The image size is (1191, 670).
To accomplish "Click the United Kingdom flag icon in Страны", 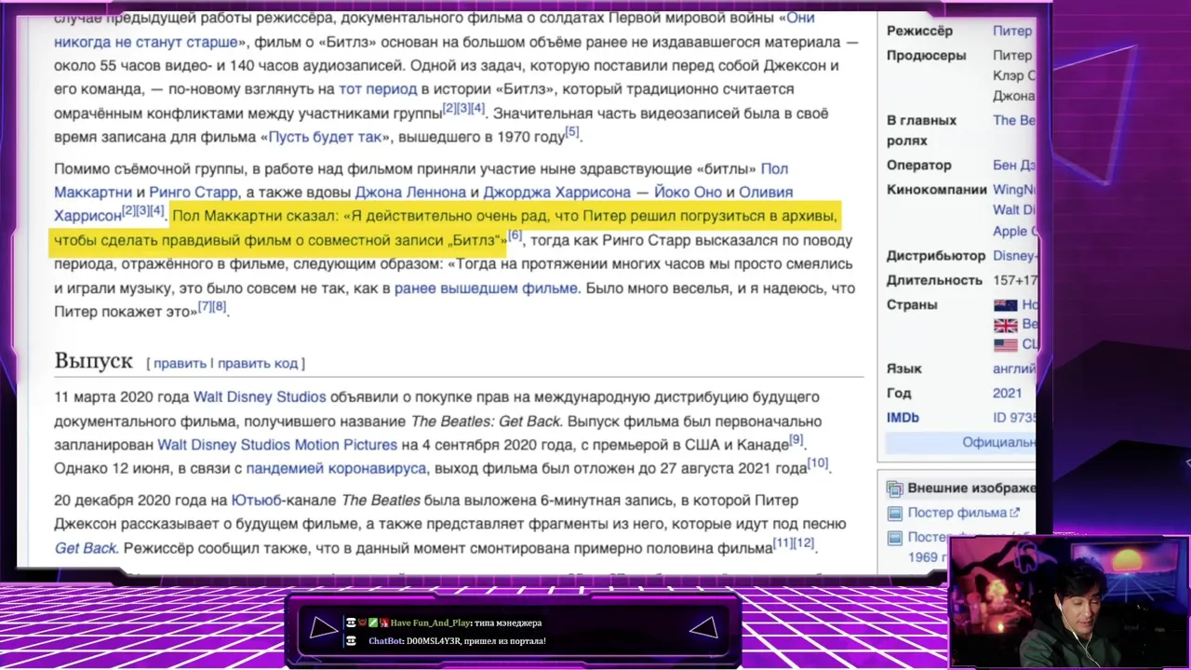I will click(1005, 325).
